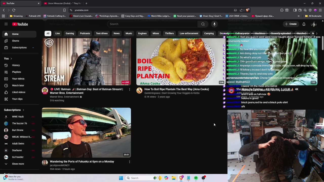The height and width of the screenshot is (182, 324).
Task: Open options for Boil Ripe Plantain video
Action: point(224,89)
